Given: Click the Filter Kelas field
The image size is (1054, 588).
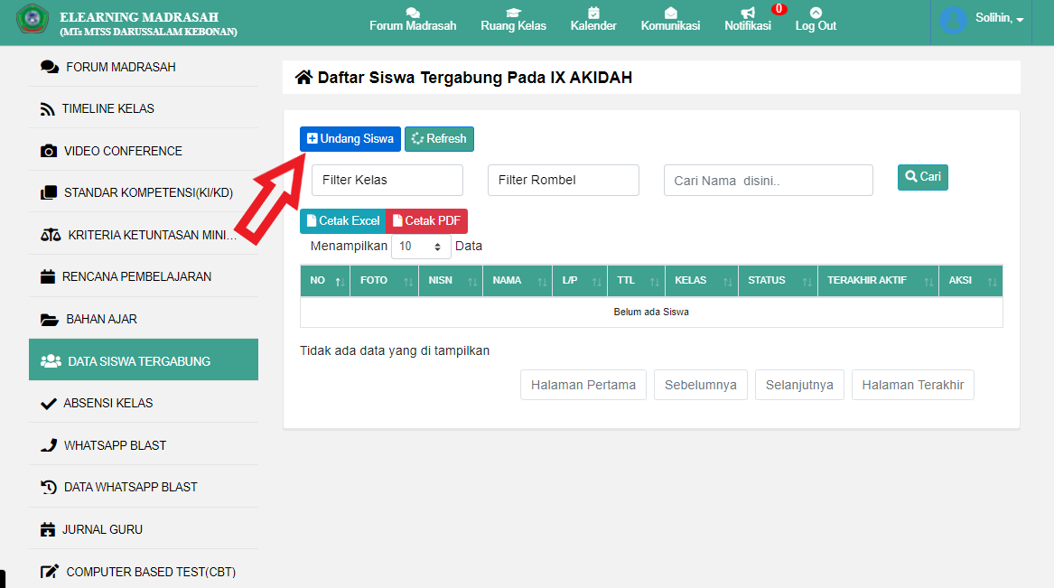Looking at the screenshot, I should pos(387,181).
